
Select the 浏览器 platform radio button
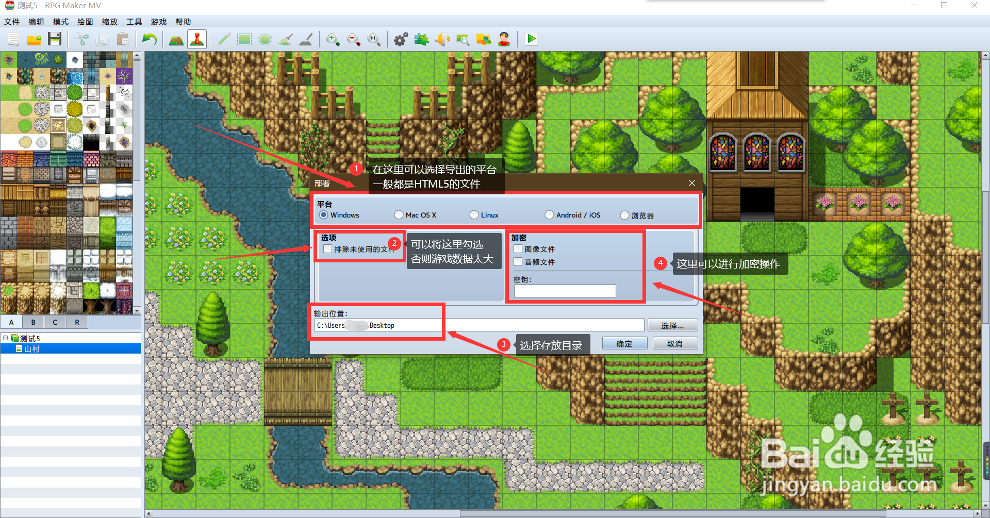tap(625, 215)
